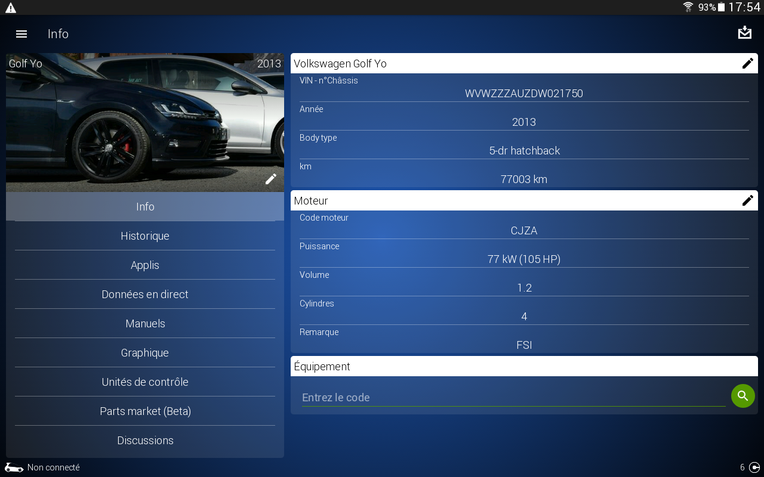This screenshot has height=477, width=764.
Task: Open the Historique section
Action: 145,236
